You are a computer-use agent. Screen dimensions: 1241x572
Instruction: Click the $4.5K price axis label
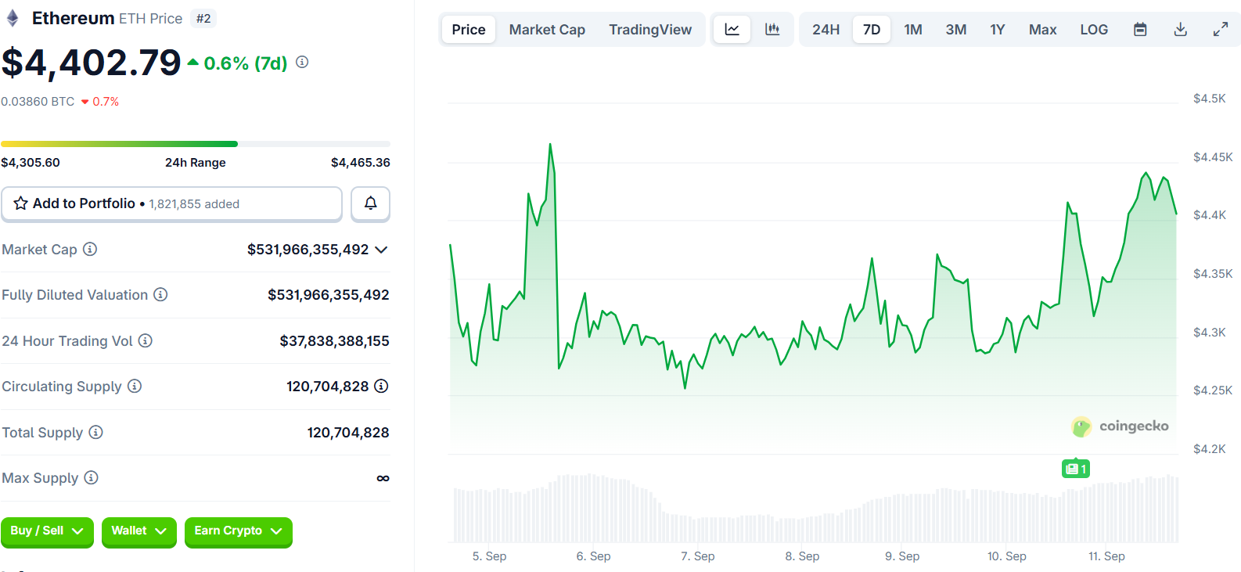1210,99
